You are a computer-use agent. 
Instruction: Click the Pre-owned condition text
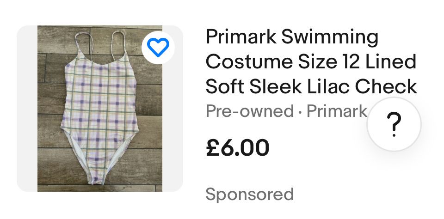pyautogui.click(x=249, y=111)
